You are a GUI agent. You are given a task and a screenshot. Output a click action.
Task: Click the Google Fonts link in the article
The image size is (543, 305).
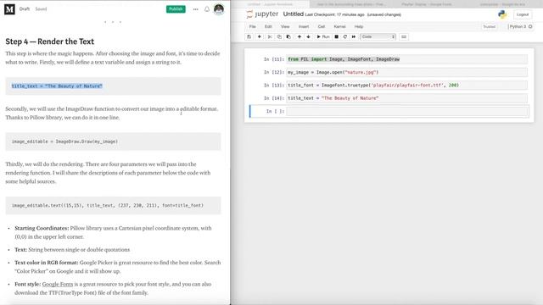[58, 284]
